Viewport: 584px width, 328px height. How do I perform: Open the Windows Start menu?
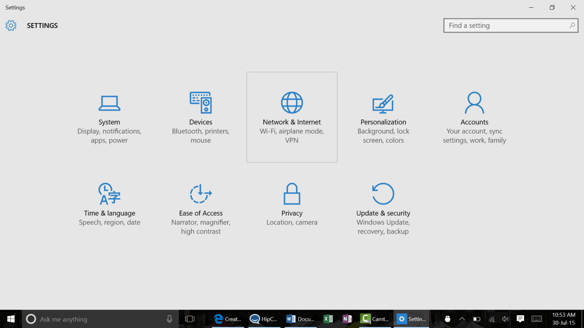tap(11, 319)
